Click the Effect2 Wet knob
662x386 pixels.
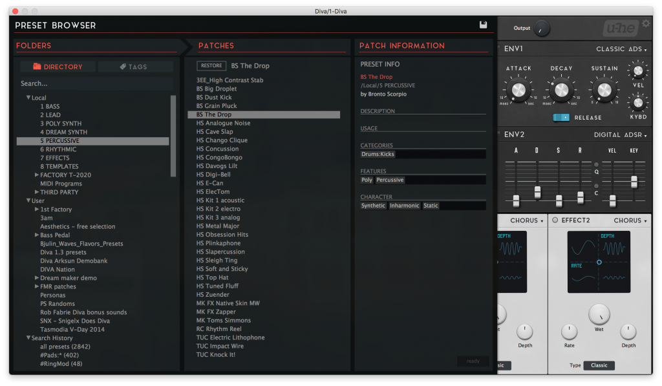(x=599, y=314)
